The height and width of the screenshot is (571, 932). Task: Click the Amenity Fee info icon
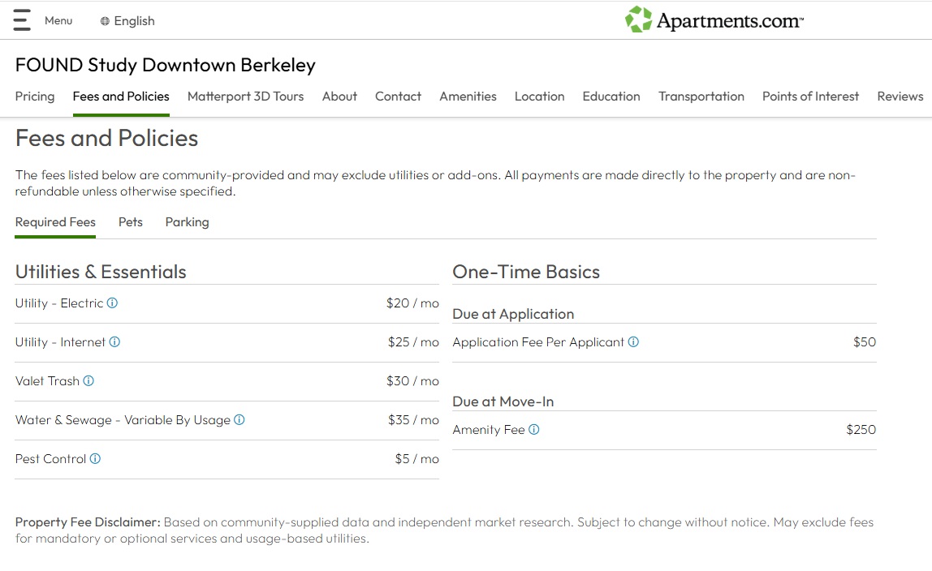(534, 430)
